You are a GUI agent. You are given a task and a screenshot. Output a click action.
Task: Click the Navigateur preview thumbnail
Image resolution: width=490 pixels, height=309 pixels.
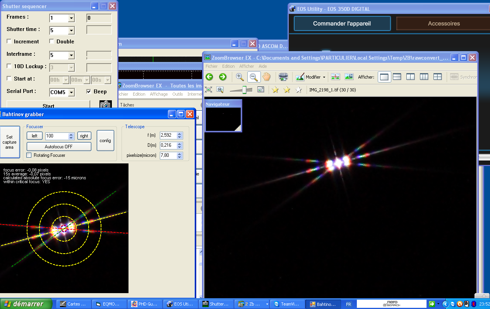click(x=223, y=119)
